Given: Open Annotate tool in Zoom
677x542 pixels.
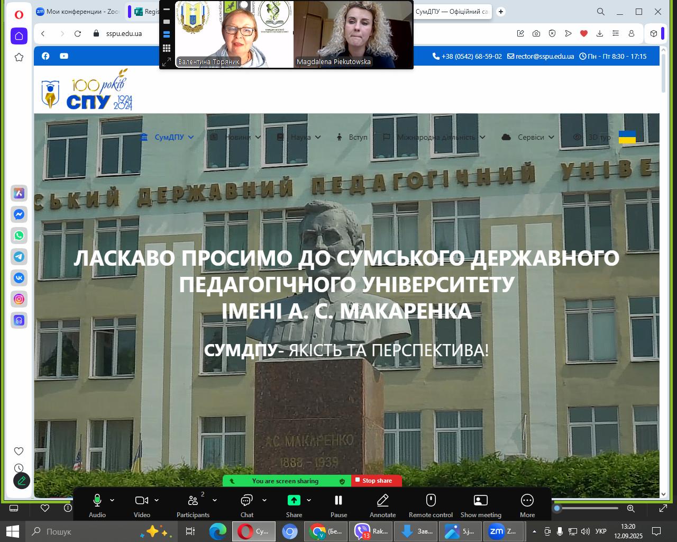Looking at the screenshot, I should point(382,505).
